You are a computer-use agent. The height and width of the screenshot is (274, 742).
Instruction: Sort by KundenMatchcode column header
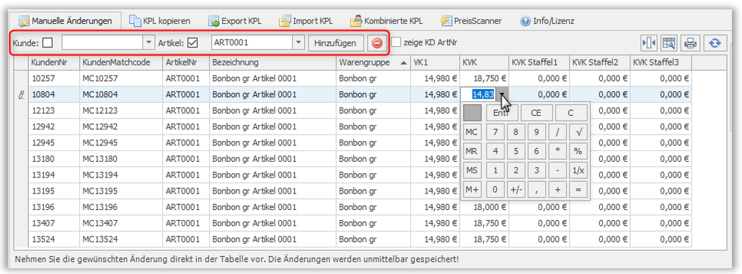(x=121, y=63)
